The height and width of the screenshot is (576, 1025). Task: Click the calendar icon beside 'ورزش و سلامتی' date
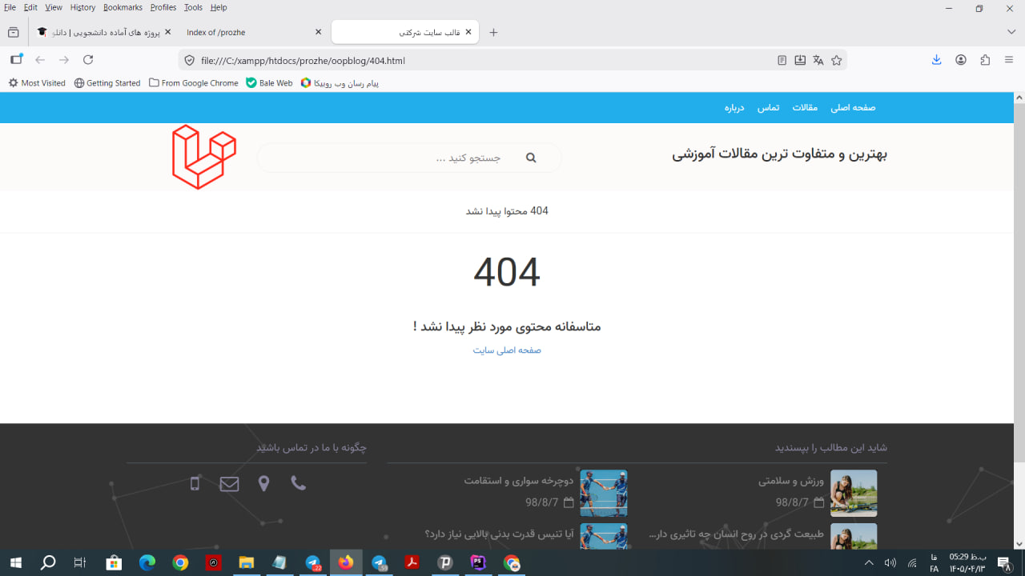pyautogui.click(x=819, y=502)
